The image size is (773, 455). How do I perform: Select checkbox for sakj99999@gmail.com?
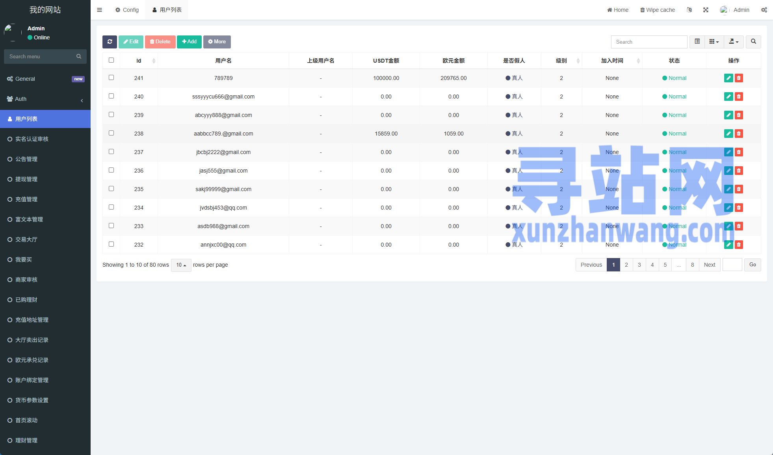point(111,189)
